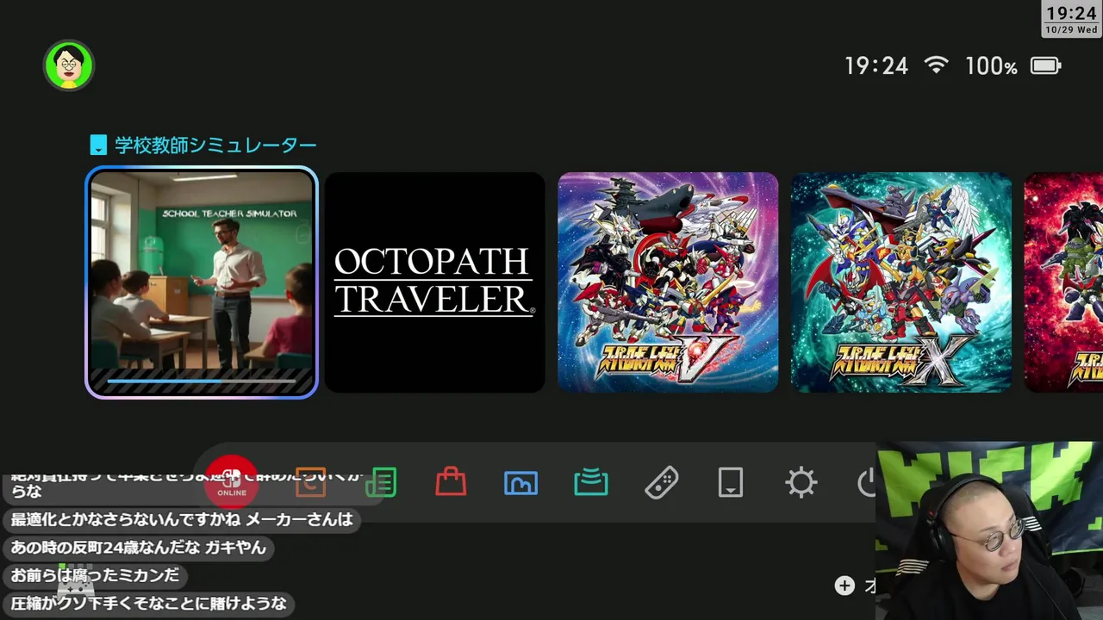Click the plus Options button icon
This screenshot has height=620, width=1103.
[x=844, y=586]
